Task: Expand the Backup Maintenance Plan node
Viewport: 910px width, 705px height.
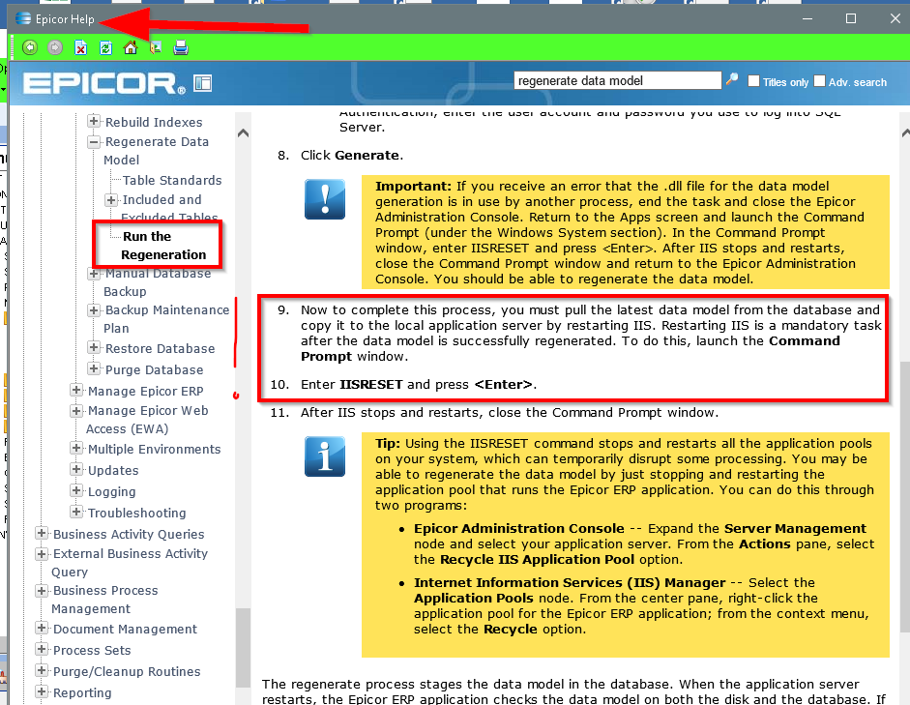Action: [x=94, y=309]
